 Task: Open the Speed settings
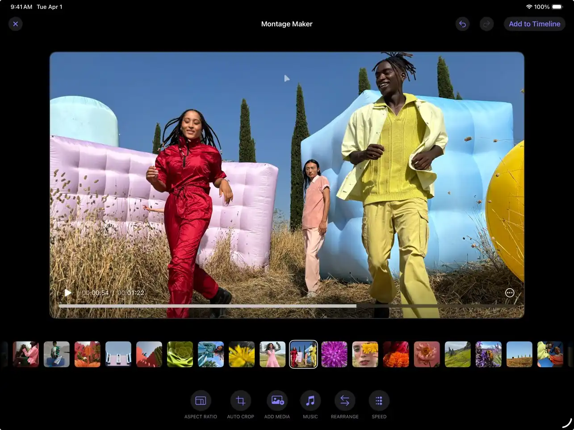click(x=379, y=401)
